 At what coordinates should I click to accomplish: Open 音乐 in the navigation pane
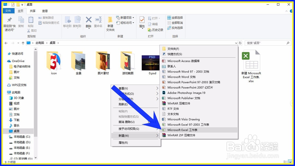tap(14, 125)
